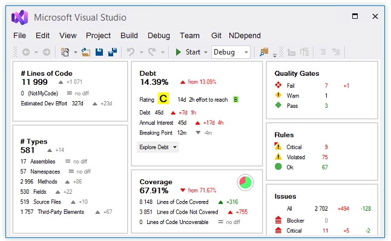Click the 2 996 Methods row

51,182
